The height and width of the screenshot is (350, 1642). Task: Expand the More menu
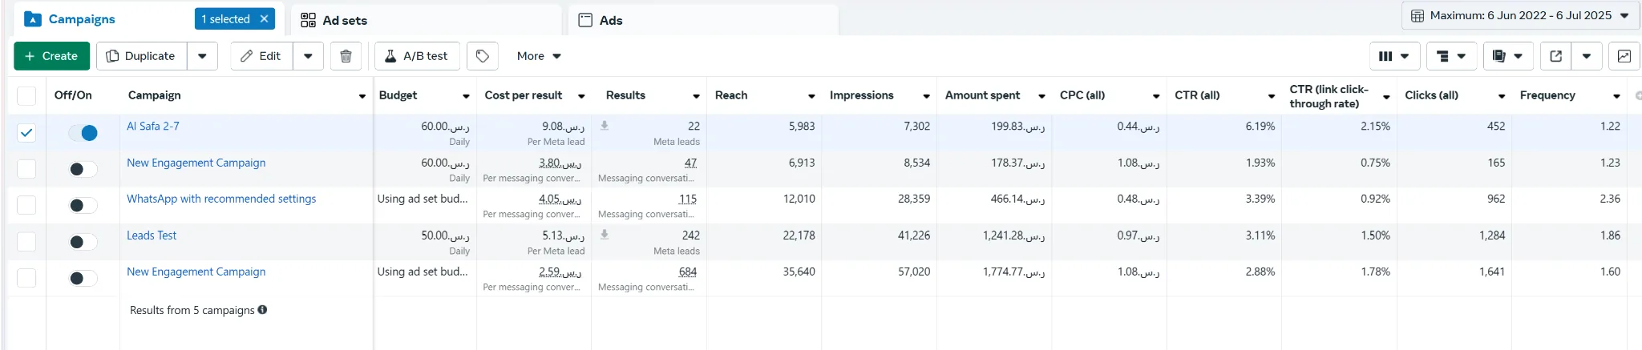click(539, 56)
